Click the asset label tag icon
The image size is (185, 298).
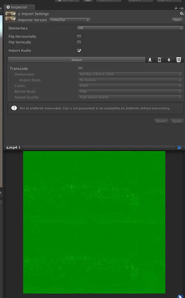point(180,296)
